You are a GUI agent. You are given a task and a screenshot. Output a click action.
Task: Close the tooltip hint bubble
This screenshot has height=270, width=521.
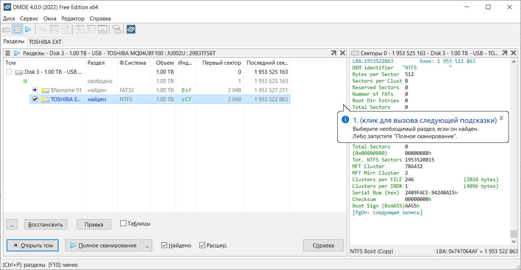(501, 118)
